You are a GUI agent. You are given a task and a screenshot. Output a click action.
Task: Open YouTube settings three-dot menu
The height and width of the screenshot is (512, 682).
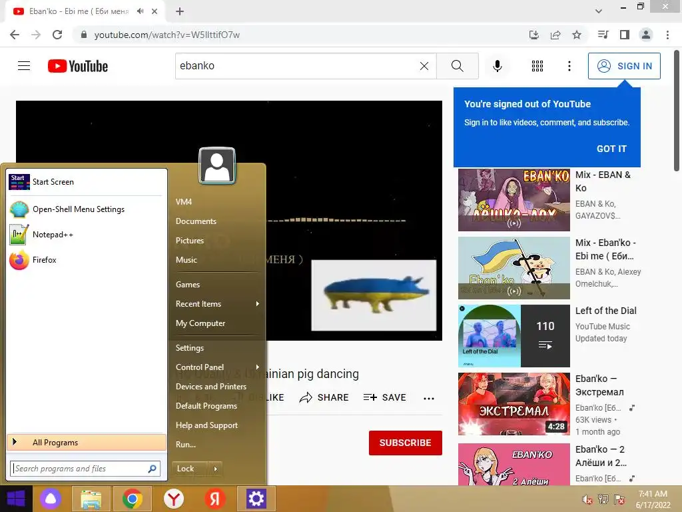(x=569, y=66)
